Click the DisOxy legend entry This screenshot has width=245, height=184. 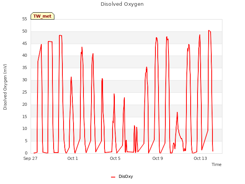[122, 176]
